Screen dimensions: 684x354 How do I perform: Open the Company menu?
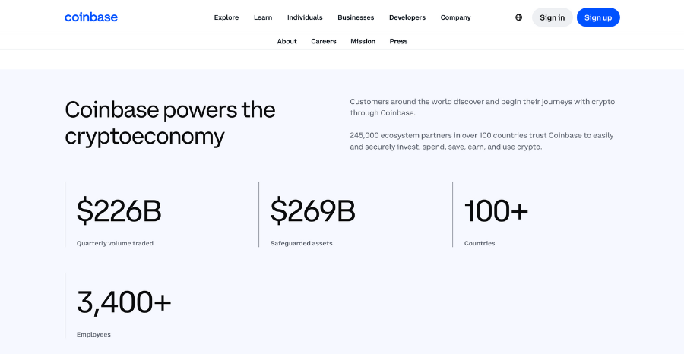coord(455,17)
